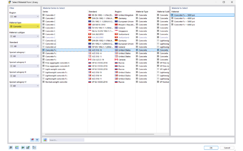This screenshot has height=151, width=243.
Task: Click the color square of Concrete f'c = 3000 psi
Action: (172, 15)
